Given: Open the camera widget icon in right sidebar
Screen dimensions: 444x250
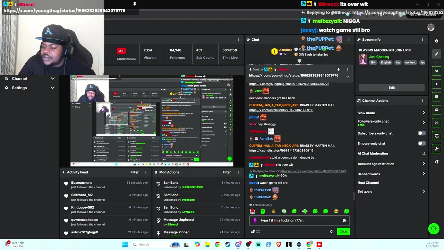Looking at the screenshot, I should (436, 135).
